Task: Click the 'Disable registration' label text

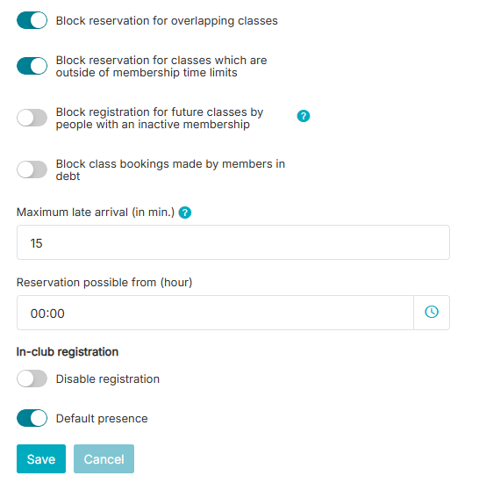Action: click(x=108, y=379)
